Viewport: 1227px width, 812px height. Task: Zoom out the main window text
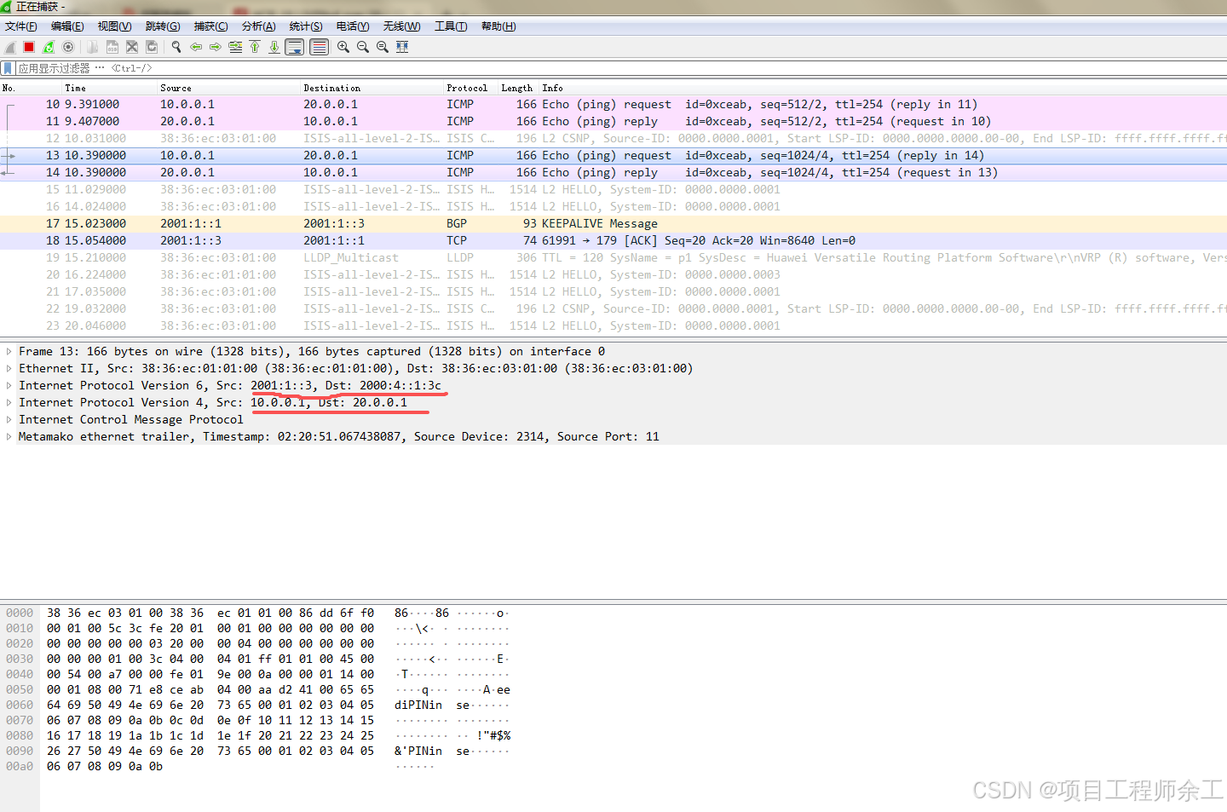point(363,48)
